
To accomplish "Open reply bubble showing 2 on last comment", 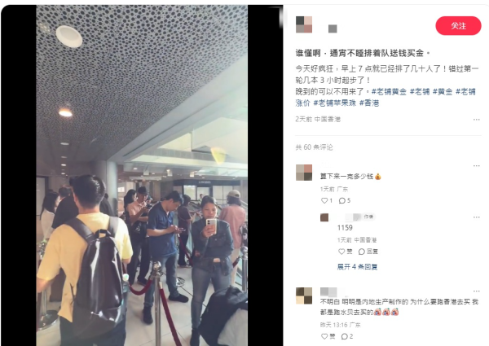I will [347, 336].
